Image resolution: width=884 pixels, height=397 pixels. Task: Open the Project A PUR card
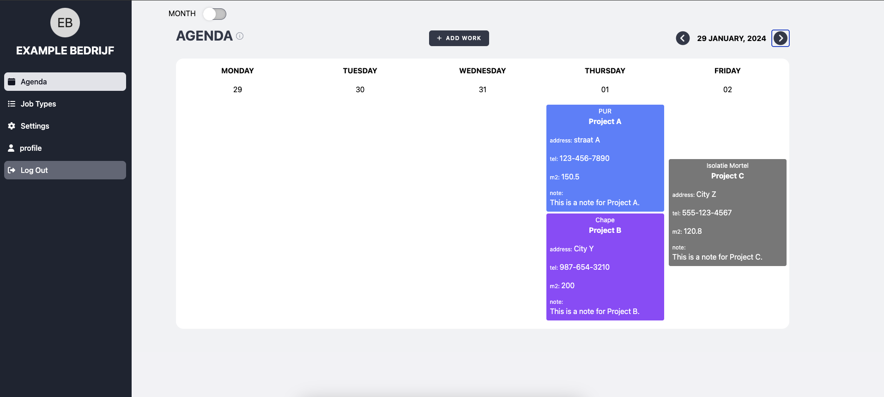pyautogui.click(x=605, y=158)
